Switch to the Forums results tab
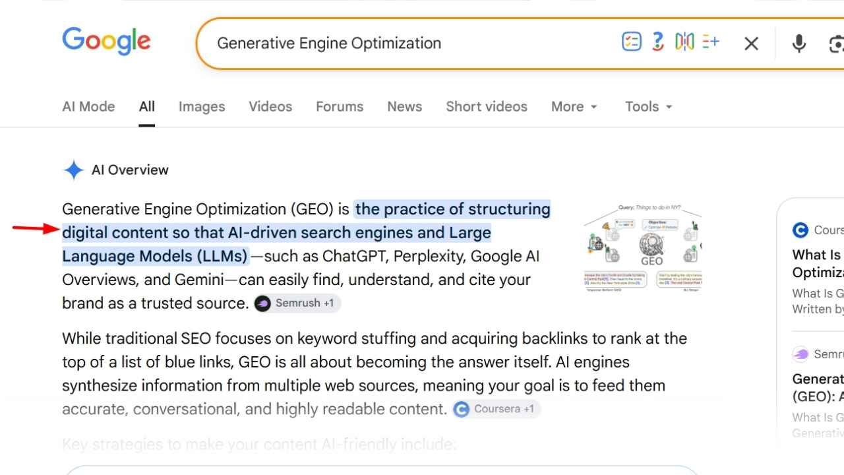The width and height of the screenshot is (844, 475). click(340, 106)
